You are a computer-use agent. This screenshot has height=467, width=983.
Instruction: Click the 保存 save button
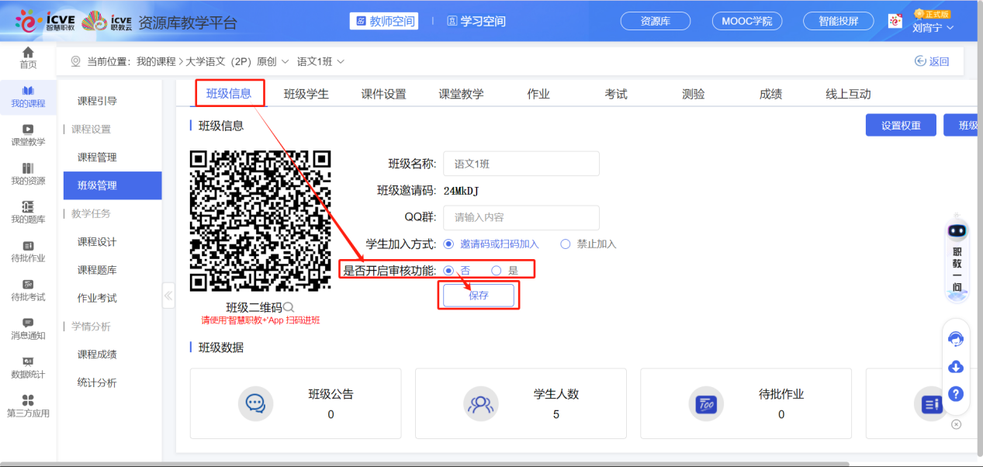coord(478,295)
